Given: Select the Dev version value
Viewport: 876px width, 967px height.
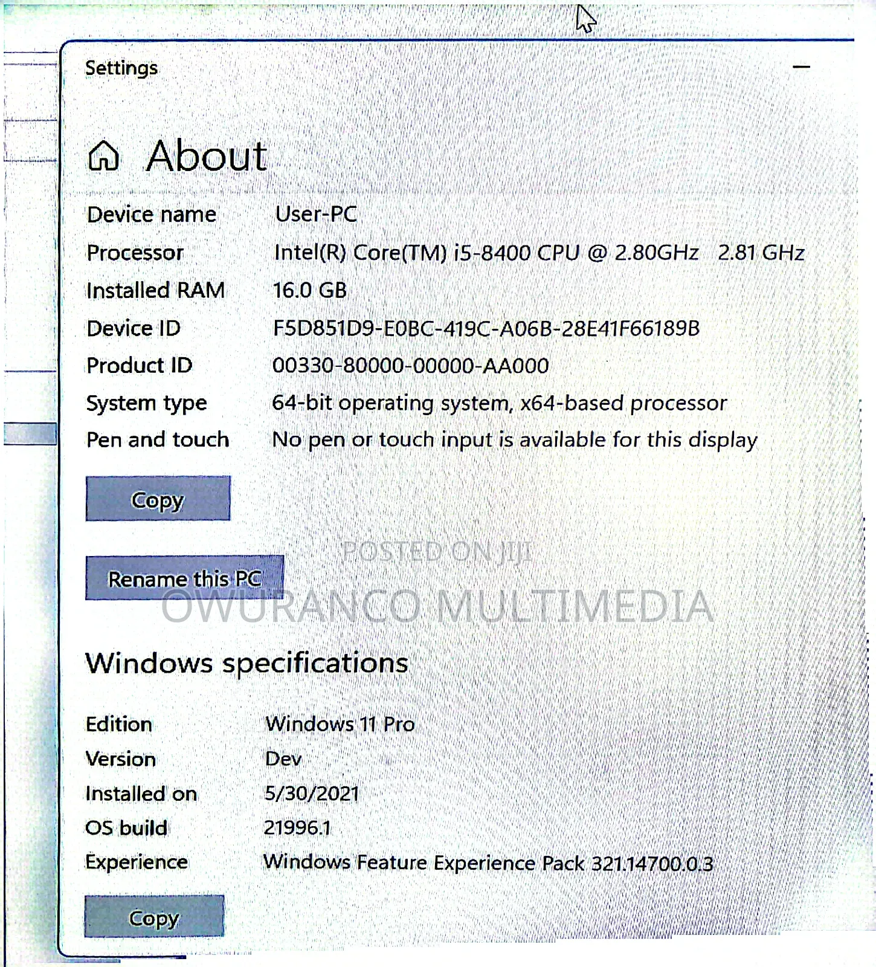Looking at the screenshot, I should click(283, 758).
